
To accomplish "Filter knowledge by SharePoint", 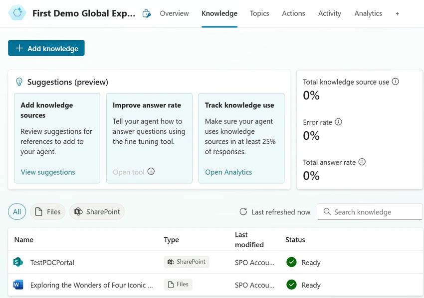I will pyautogui.click(x=97, y=212).
